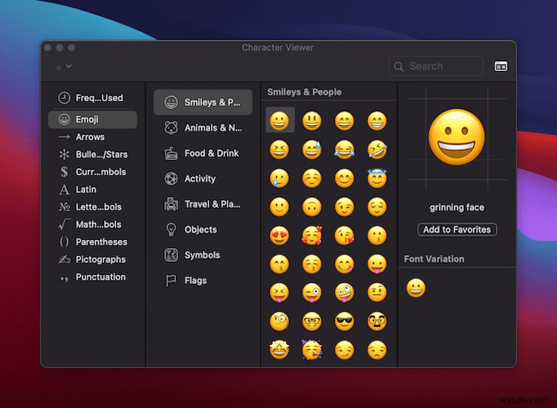Select the heart eyes emoji
The width and height of the screenshot is (557, 408).
click(x=279, y=235)
